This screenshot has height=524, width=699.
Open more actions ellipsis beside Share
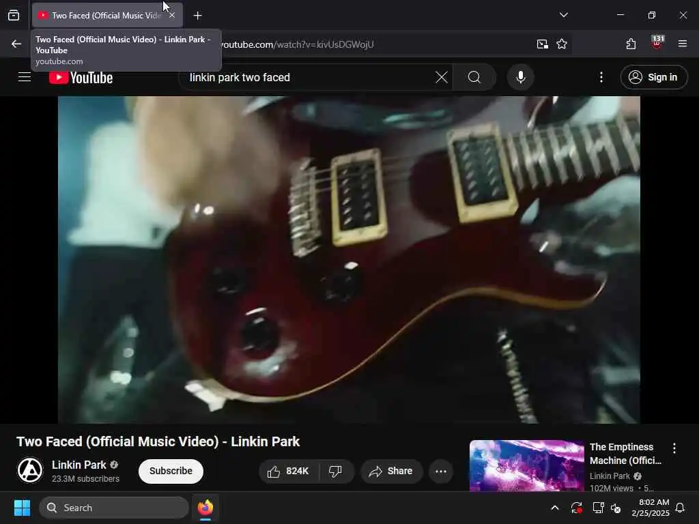tap(441, 471)
